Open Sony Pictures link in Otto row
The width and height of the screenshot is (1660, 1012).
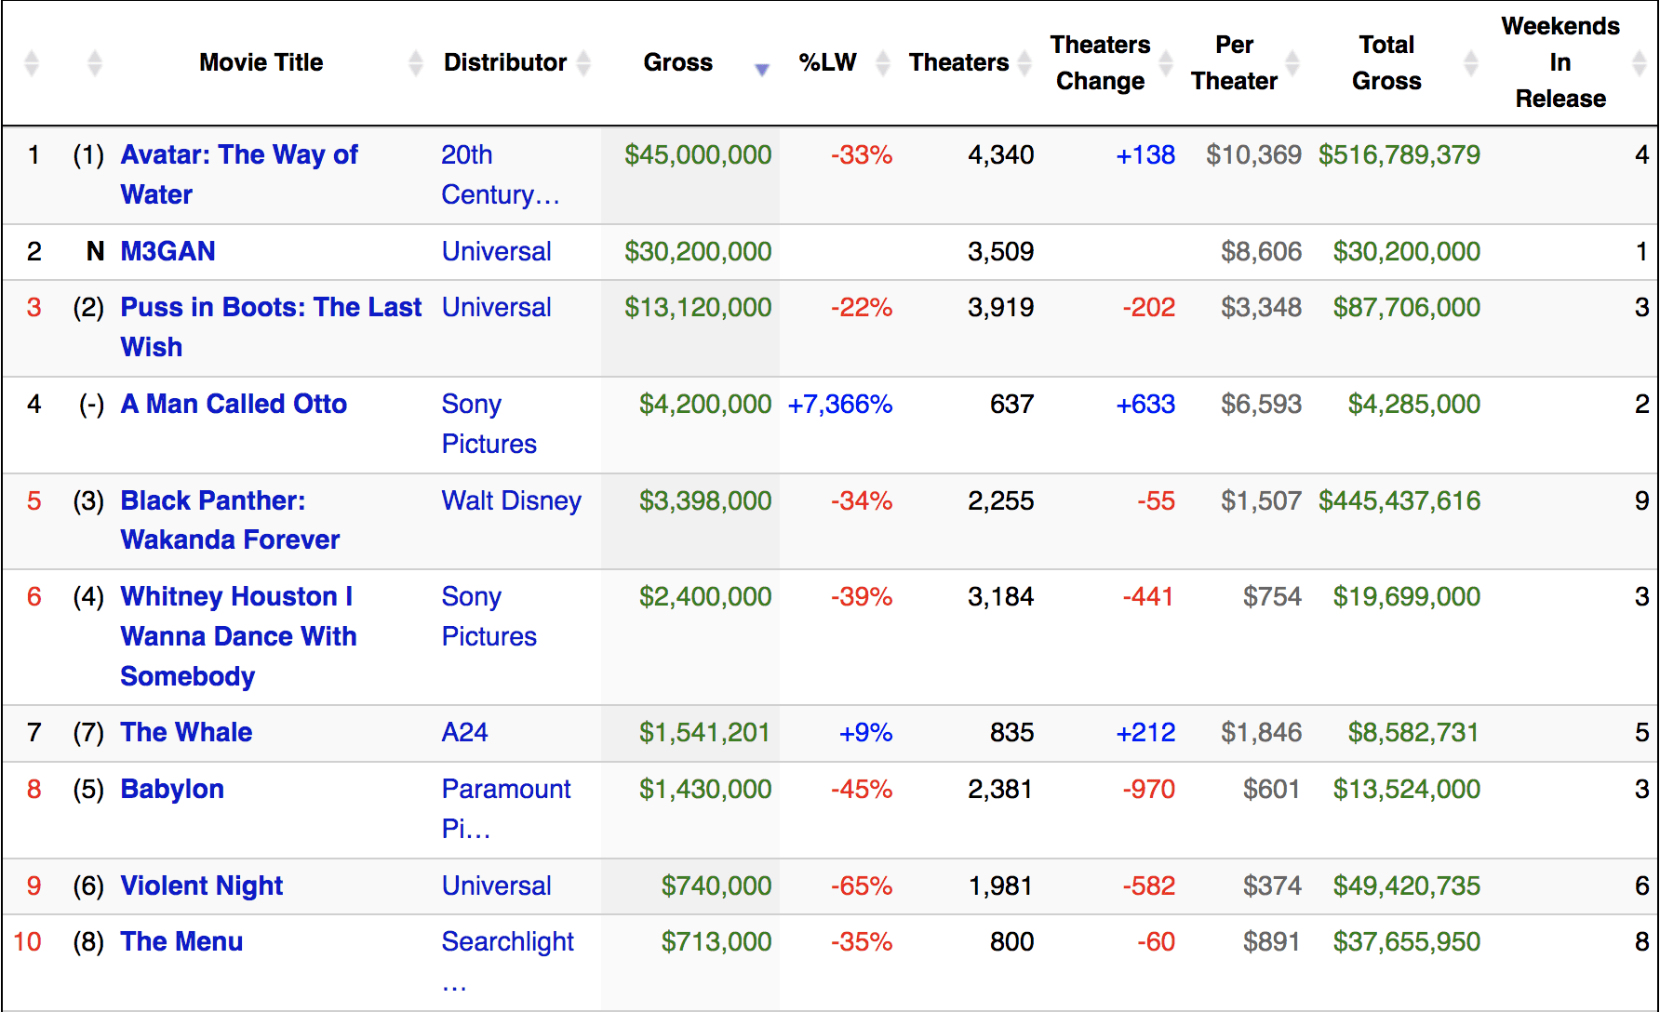489,423
